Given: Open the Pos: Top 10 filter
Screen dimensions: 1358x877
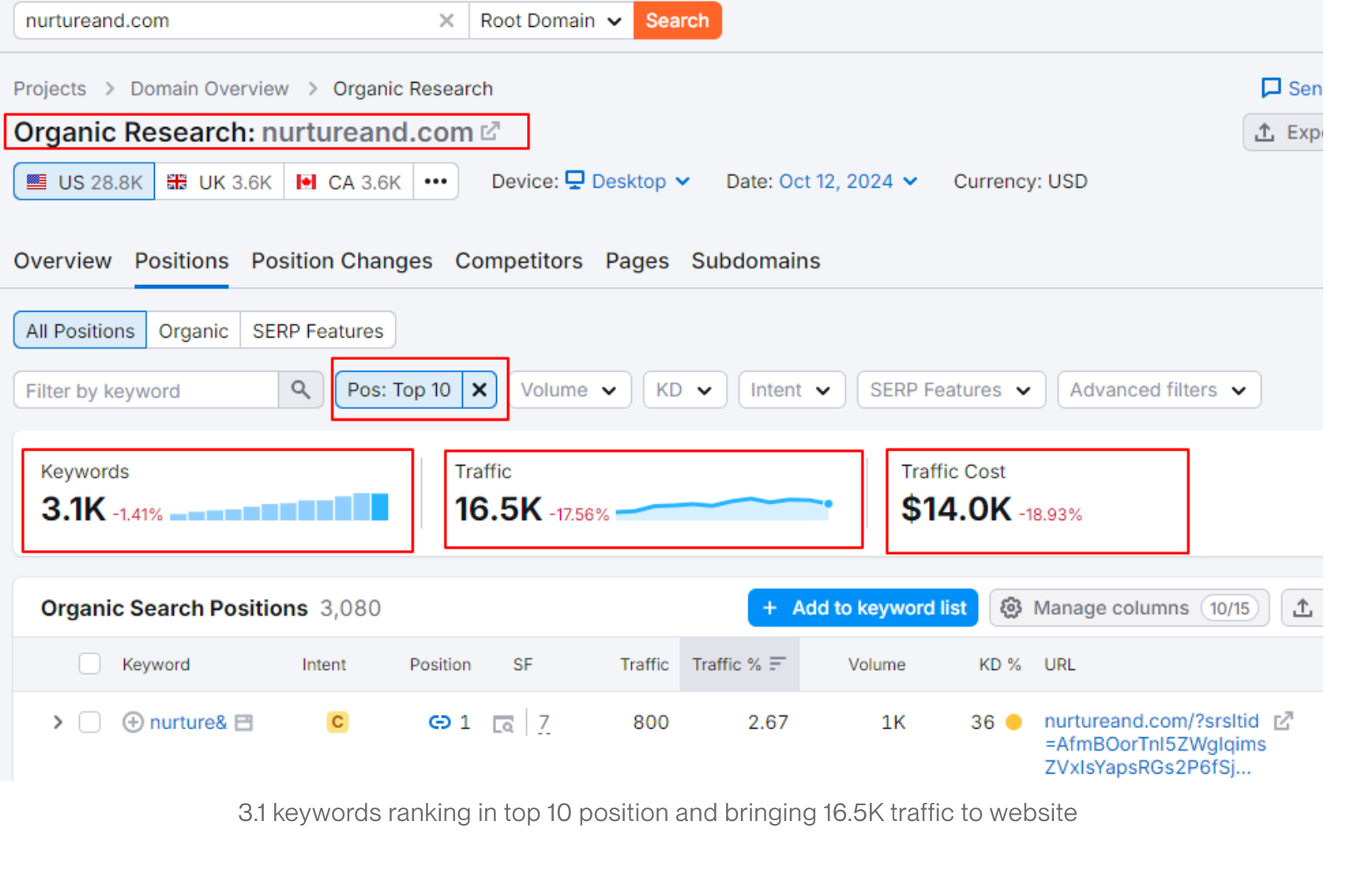Looking at the screenshot, I should tap(399, 390).
